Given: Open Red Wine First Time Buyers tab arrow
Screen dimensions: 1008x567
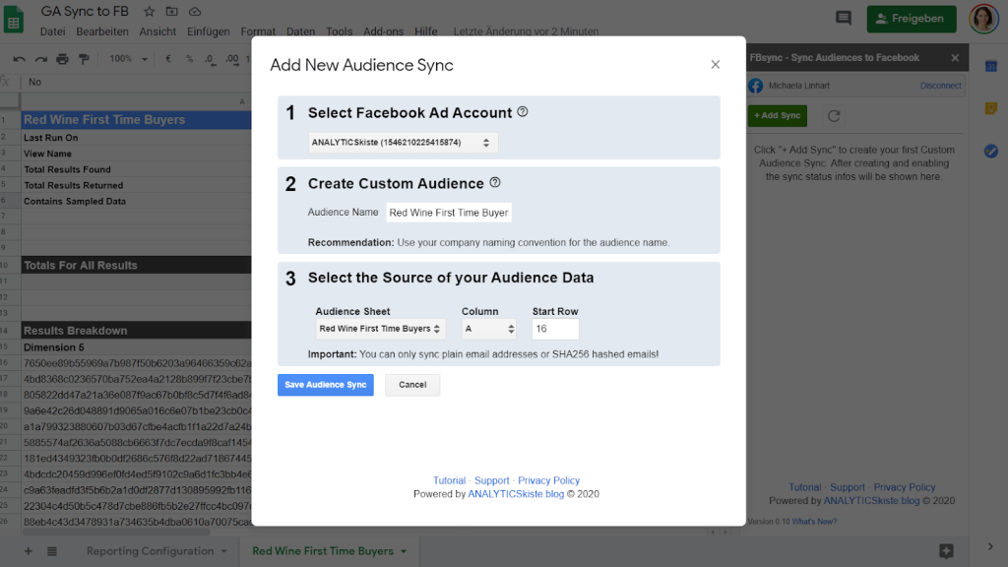Looking at the screenshot, I should [x=404, y=551].
